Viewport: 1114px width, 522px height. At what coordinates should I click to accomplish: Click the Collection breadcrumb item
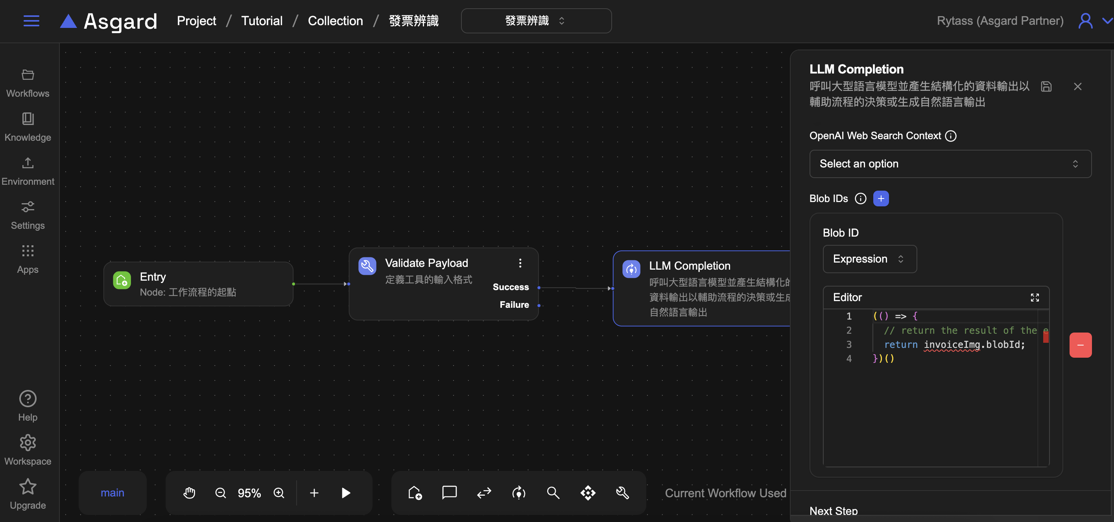point(336,20)
